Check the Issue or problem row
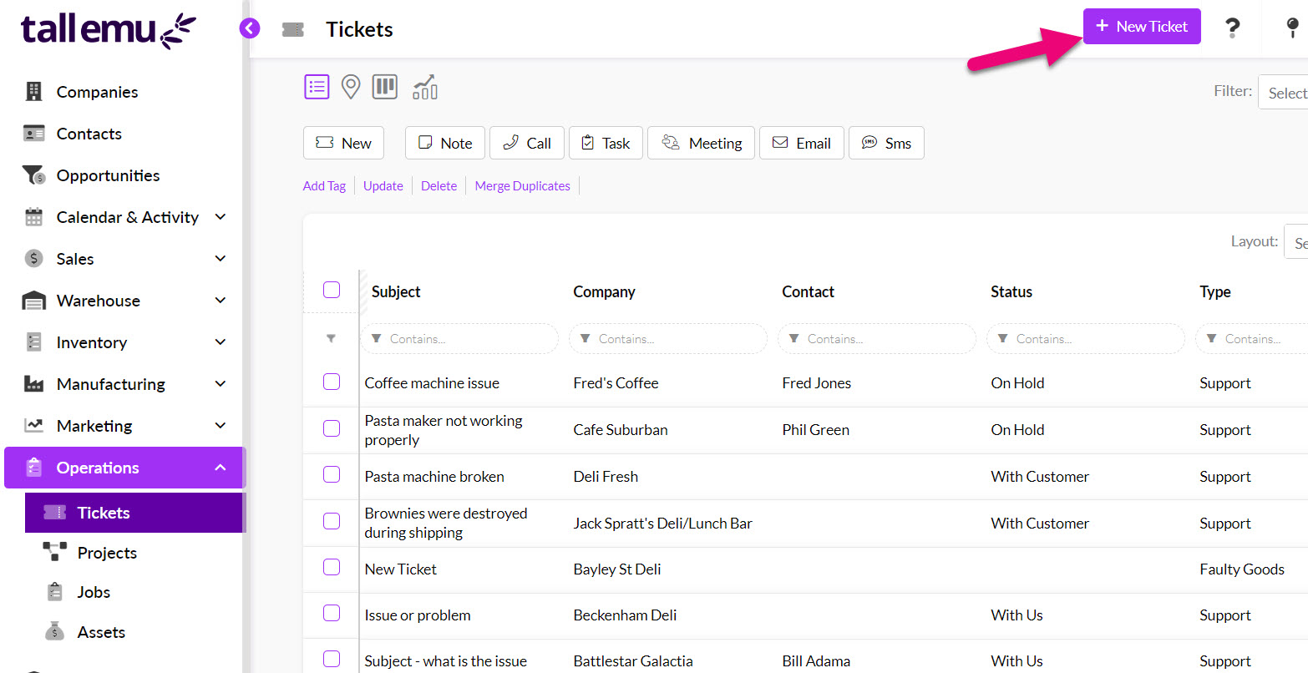Image resolution: width=1308 pixels, height=673 pixels. coord(332,613)
